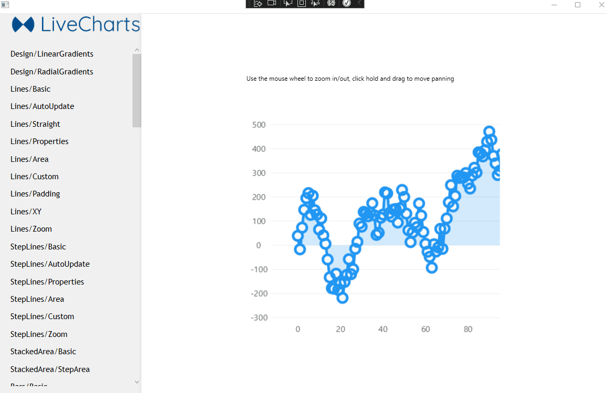
Task: Toggle the Design/LinearGradients entry
Action: point(52,53)
